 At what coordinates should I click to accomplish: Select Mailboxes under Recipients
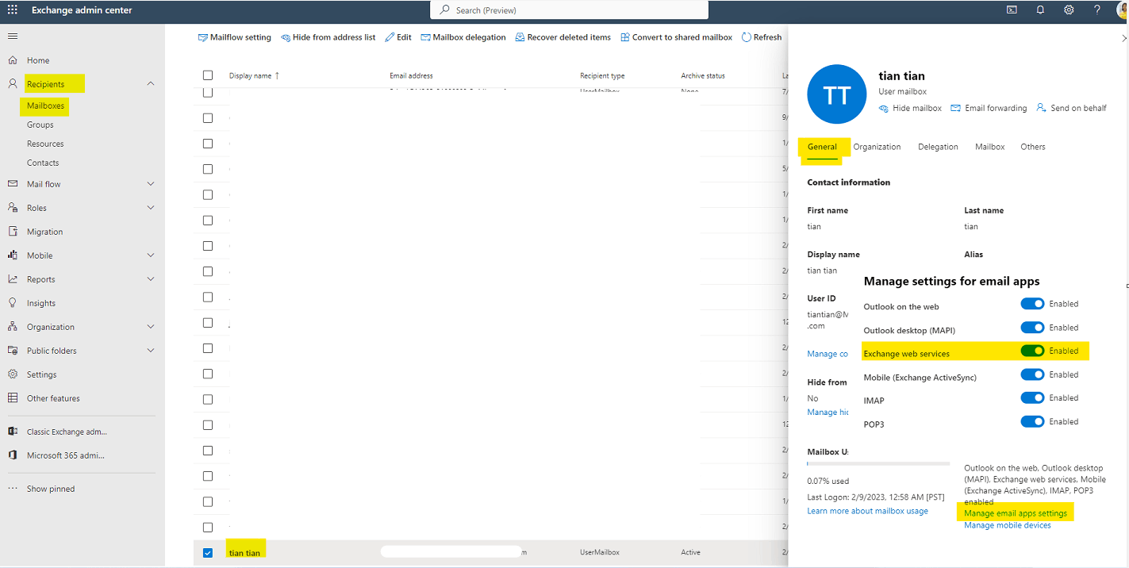coord(45,106)
